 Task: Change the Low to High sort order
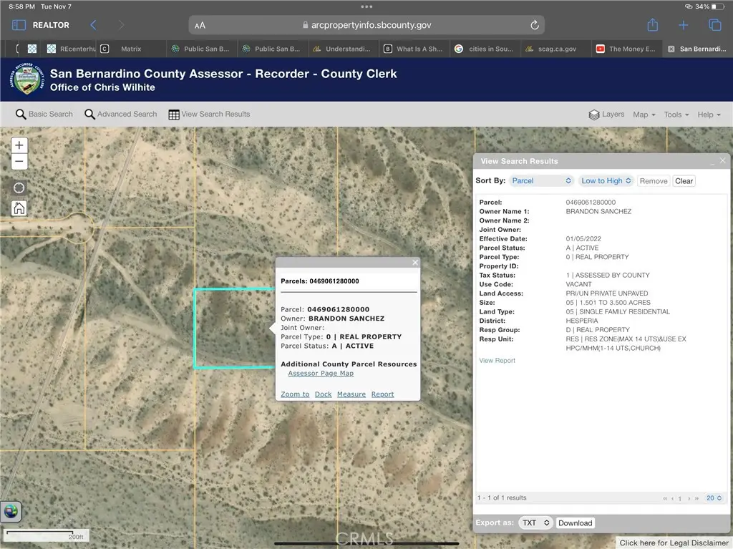(606, 181)
